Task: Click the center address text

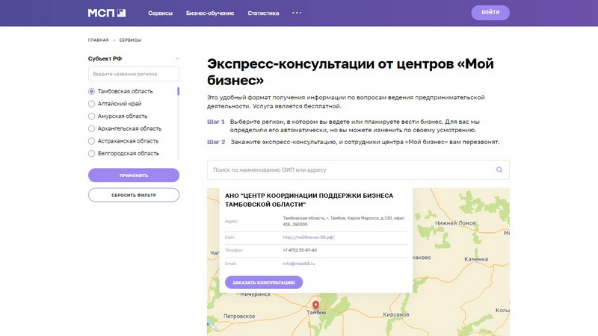Action: pyautogui.click(x=343, y=221)
